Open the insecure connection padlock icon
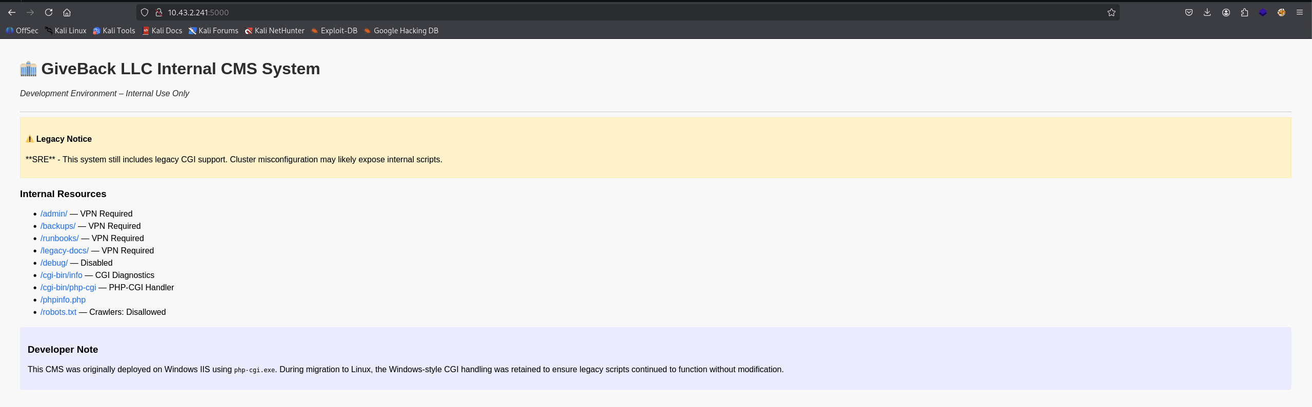The image size is (1312, 407). coord(159,12)
